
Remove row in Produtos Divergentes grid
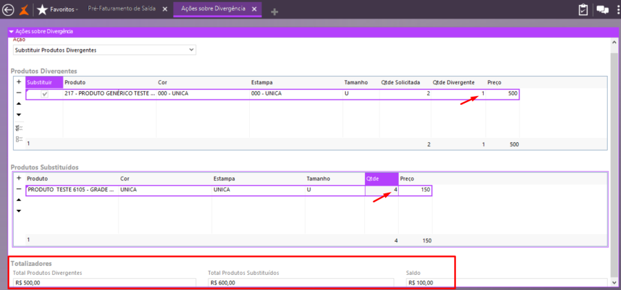tap(19, 93)
